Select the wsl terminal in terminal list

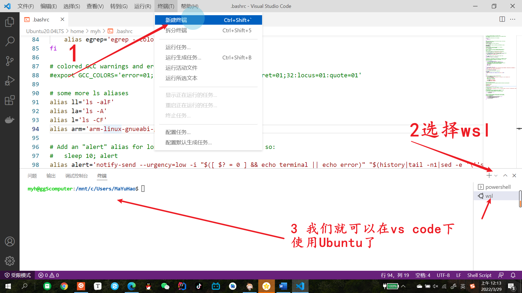pos(489,196)
